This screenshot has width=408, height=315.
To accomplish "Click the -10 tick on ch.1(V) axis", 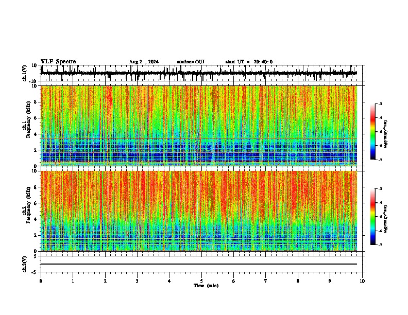I will pyautogui.click(x=33, y=81).
